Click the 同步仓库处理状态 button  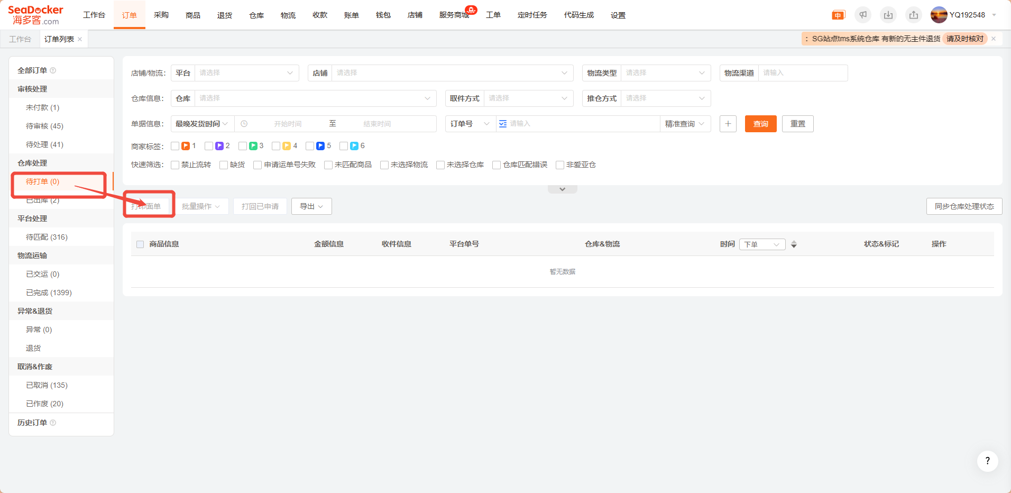click(964, 206)
